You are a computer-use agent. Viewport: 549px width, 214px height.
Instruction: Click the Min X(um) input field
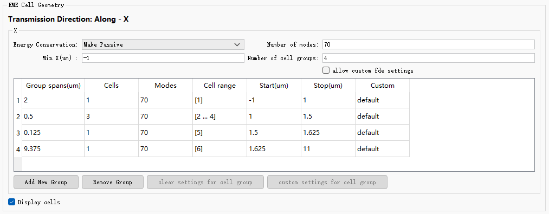pos(163,58)
